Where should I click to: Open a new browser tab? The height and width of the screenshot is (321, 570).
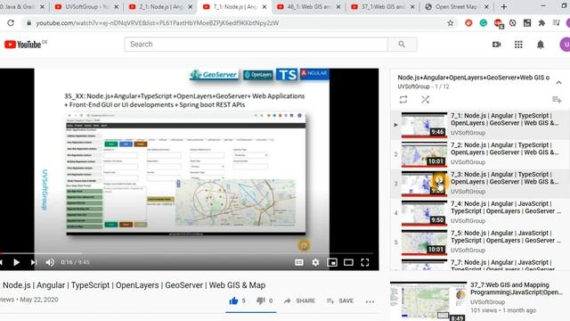click(x=504, y=6)
